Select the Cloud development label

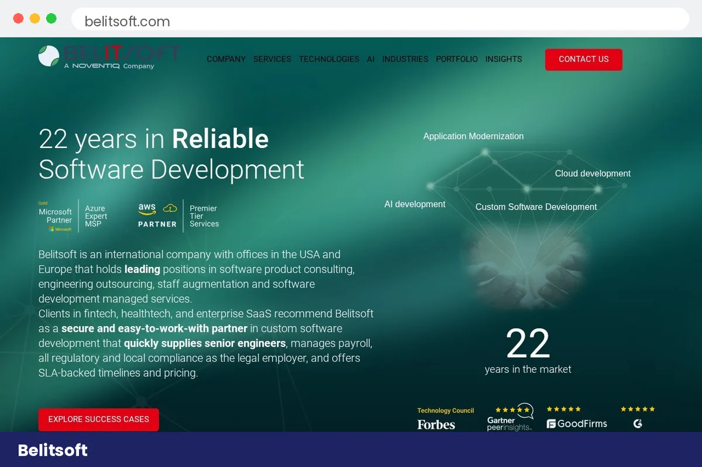pyautogui.click(x=593, y=174)
